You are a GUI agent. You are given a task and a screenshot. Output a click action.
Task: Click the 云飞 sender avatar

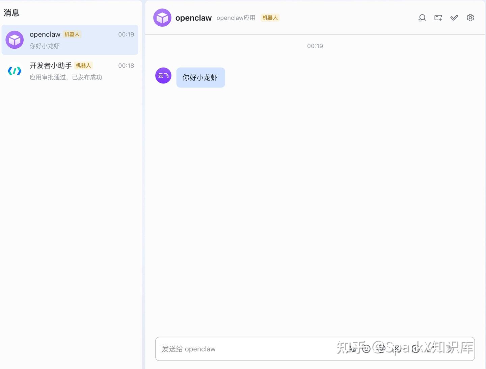pos(163,75)
